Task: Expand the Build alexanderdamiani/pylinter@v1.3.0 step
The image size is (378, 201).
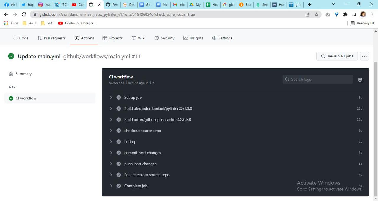Action: 111,108
